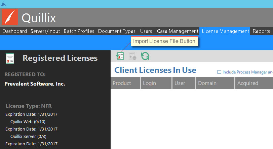Screen dimensions: 273x149
Task: Open the Batch Profiles tab
Action: coord(79,31)
